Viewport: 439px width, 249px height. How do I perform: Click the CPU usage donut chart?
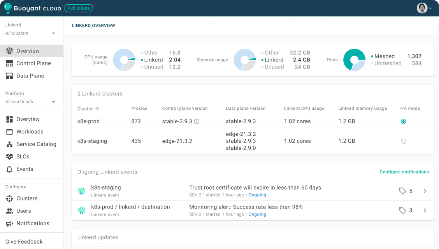click(x=124, y=60)
